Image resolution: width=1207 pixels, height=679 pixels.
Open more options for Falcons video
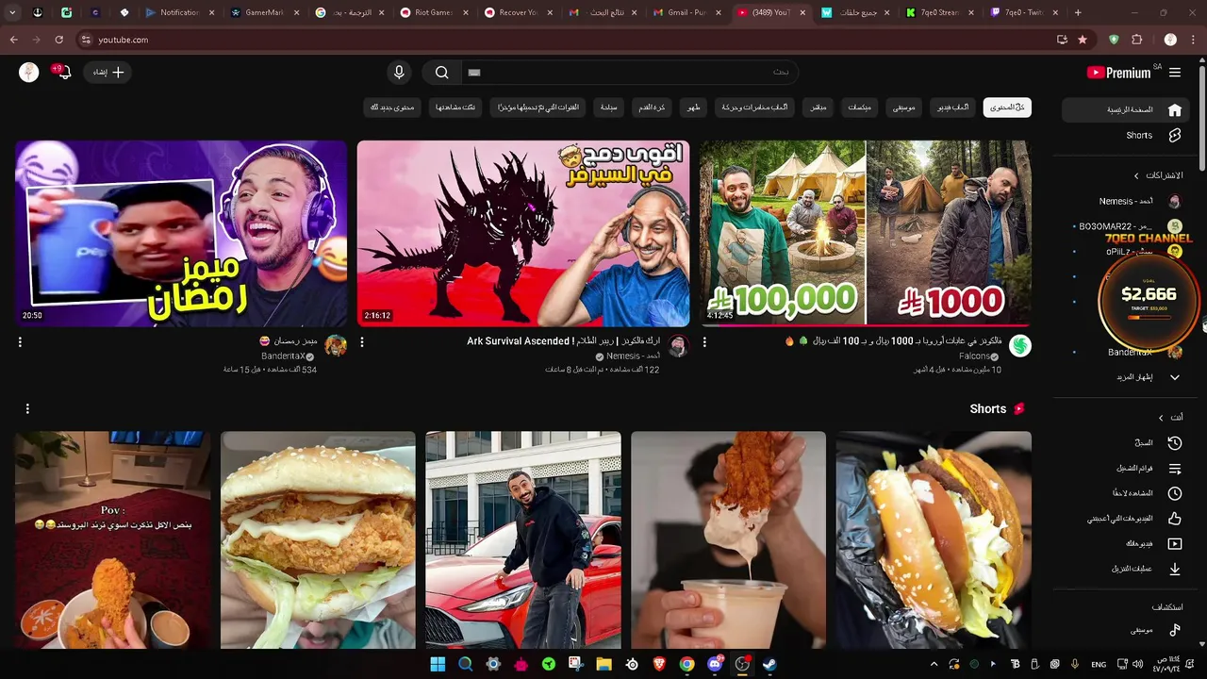704,342
